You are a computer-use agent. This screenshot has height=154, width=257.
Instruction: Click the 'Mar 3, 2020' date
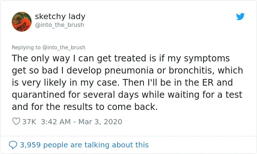point(100,122)
